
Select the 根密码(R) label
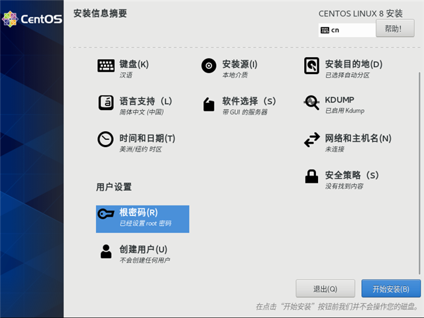pos(138,212)
